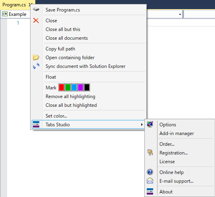215x197 pixels.
Task: Click the red X close icon
Action: click(36, 21)
